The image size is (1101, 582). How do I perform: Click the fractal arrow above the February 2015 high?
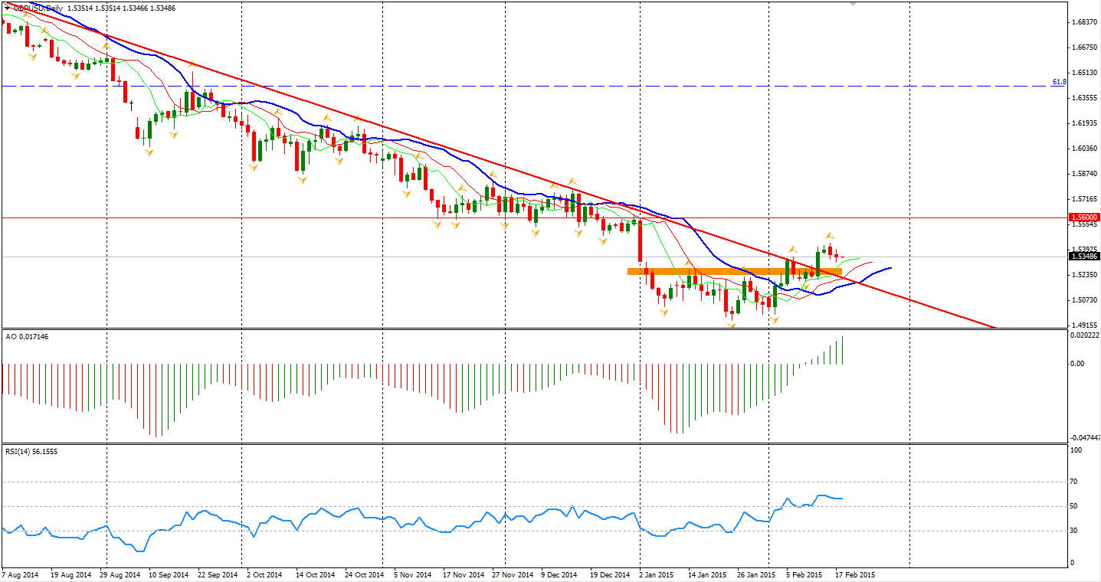click(x=829, y=234)
